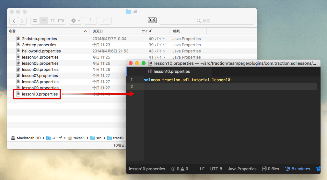Click the squirrel icon in Atom status bar

[318, 169]
